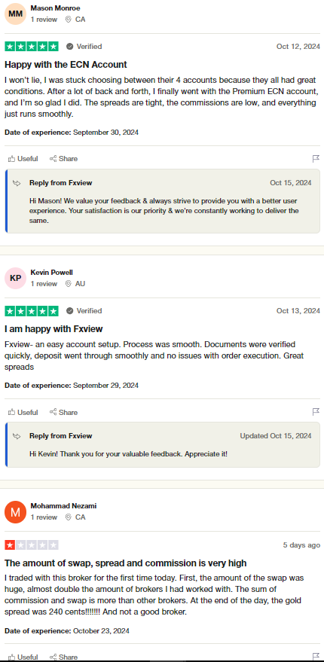Click the Verified badge on Mason Monroe's review
Screen dimensions: 324x662
(84, 47)
